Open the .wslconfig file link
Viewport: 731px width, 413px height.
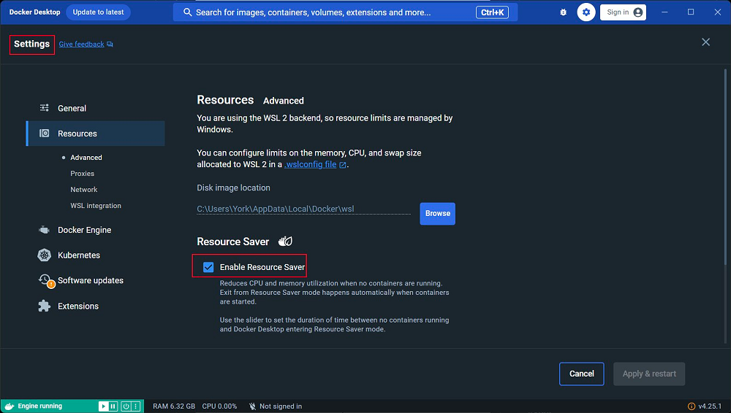coord(311,165)
